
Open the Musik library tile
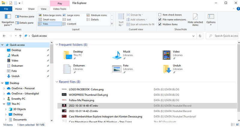click(117, 54)
